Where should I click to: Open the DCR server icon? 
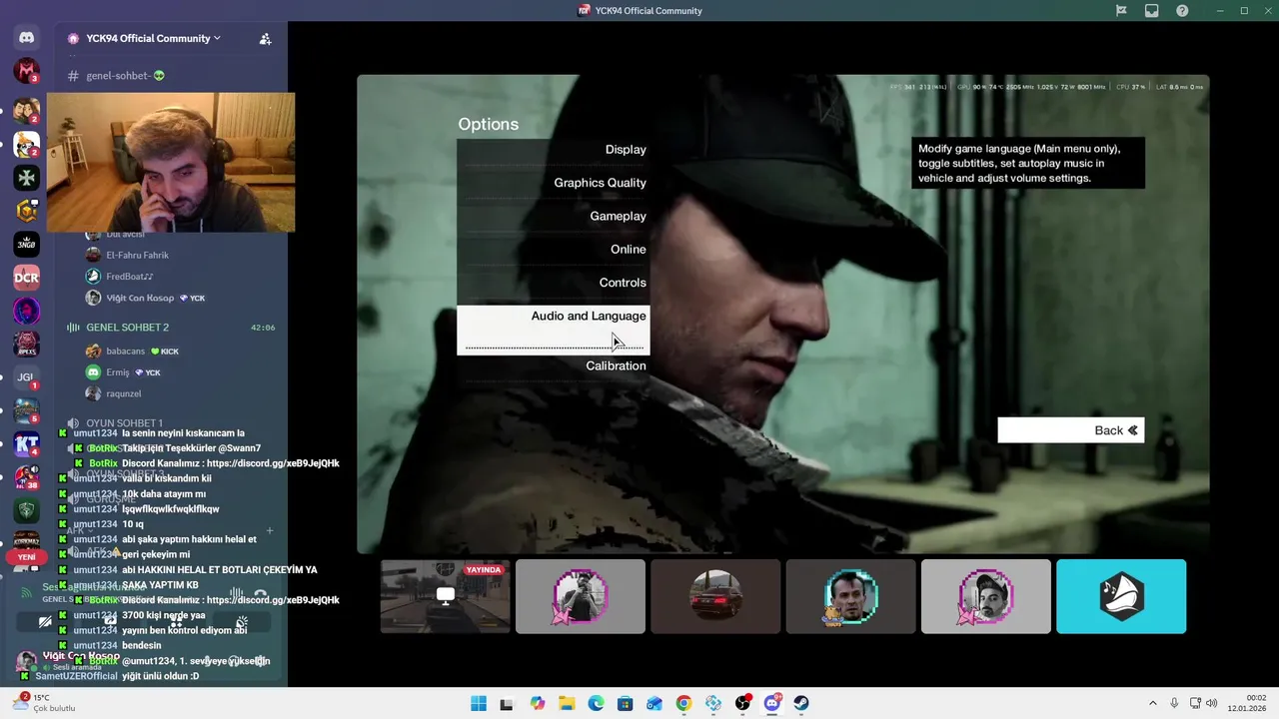[27, 278]
